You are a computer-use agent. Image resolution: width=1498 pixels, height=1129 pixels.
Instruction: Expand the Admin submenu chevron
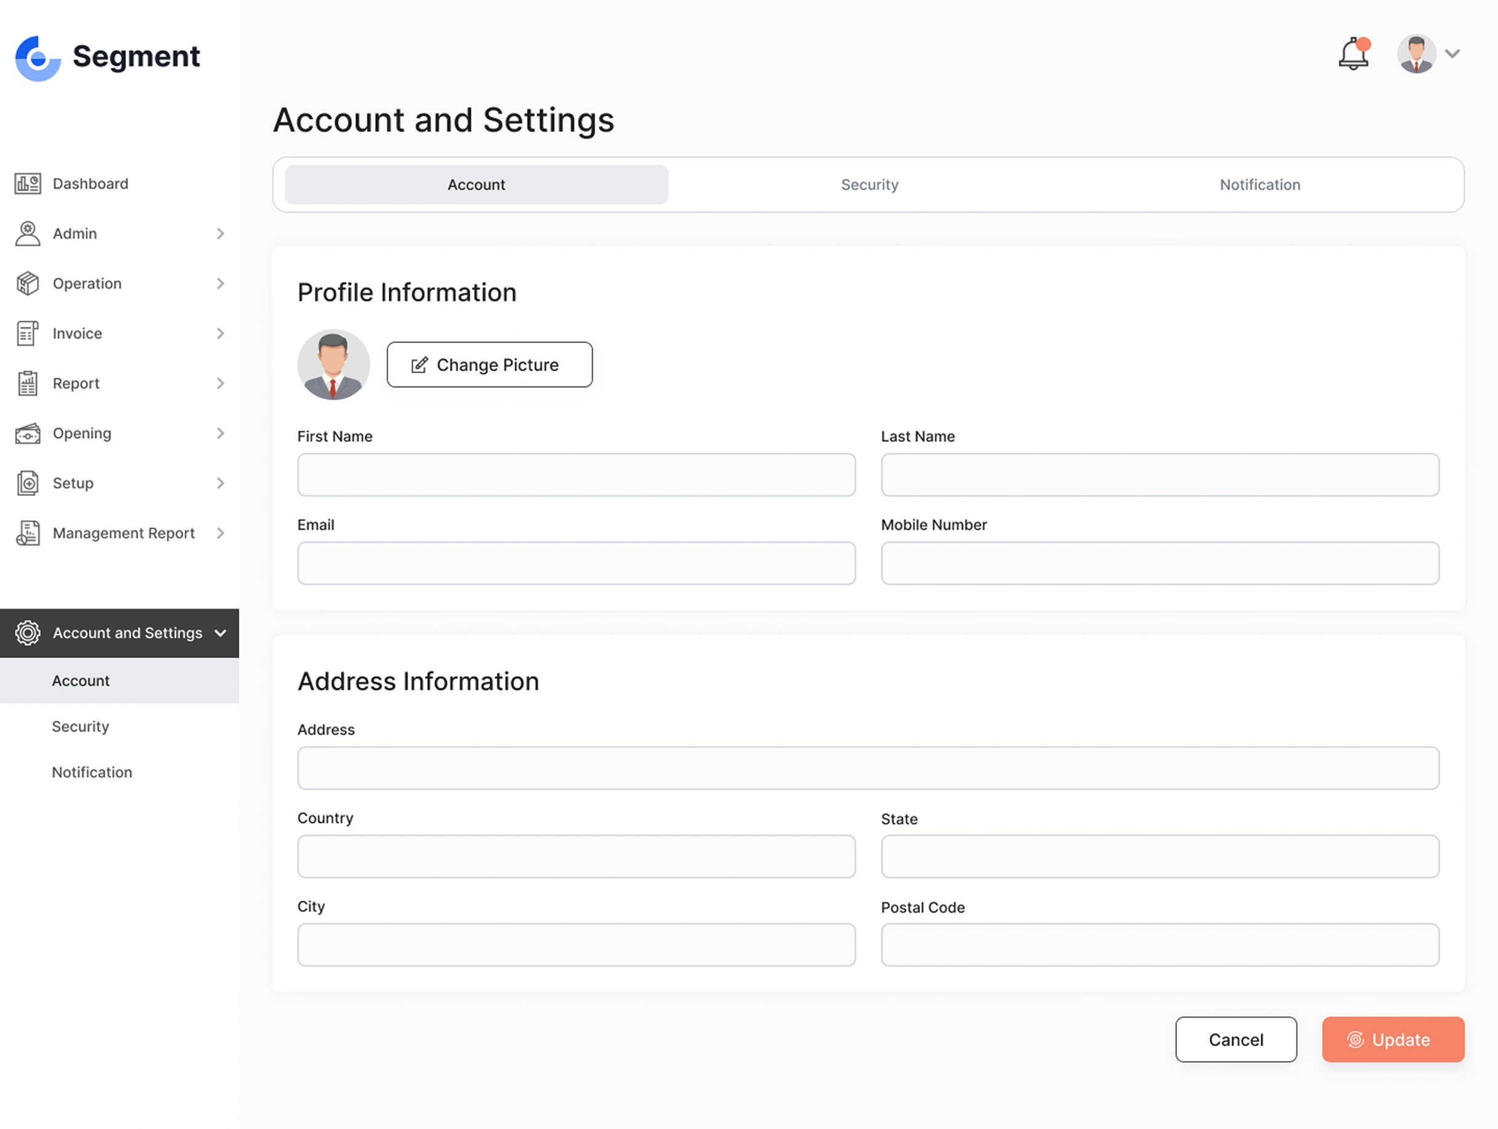click(x=220, y=234)
